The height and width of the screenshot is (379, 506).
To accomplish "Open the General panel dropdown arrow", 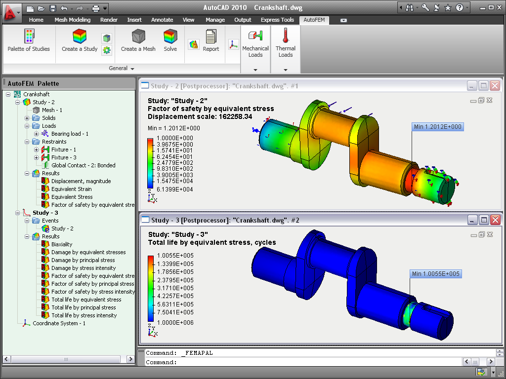I will coord(132,69).
